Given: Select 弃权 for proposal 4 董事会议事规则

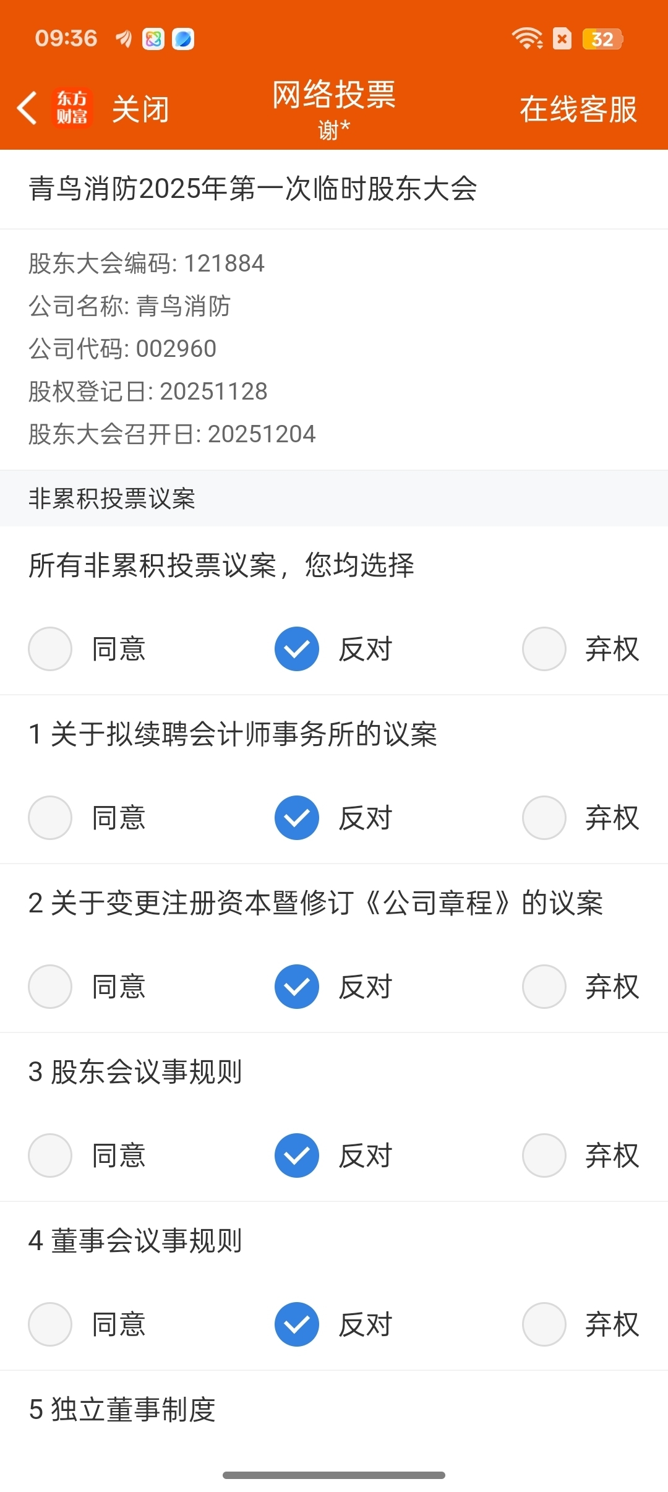Looking at the screenshot, I should pos(544,1324).
